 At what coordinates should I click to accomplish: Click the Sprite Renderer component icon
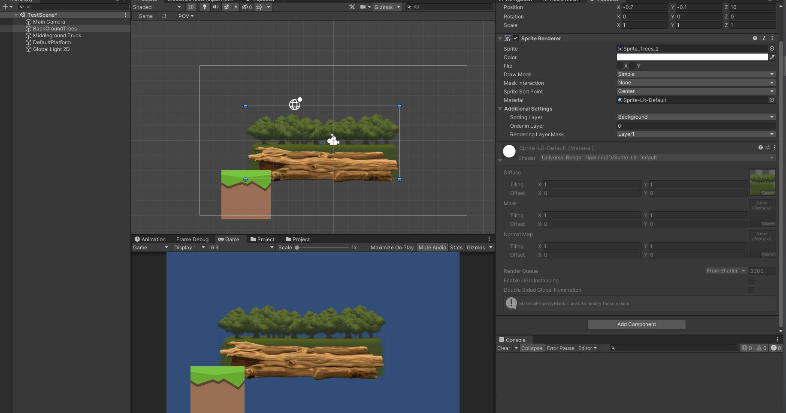click(508, 38)
